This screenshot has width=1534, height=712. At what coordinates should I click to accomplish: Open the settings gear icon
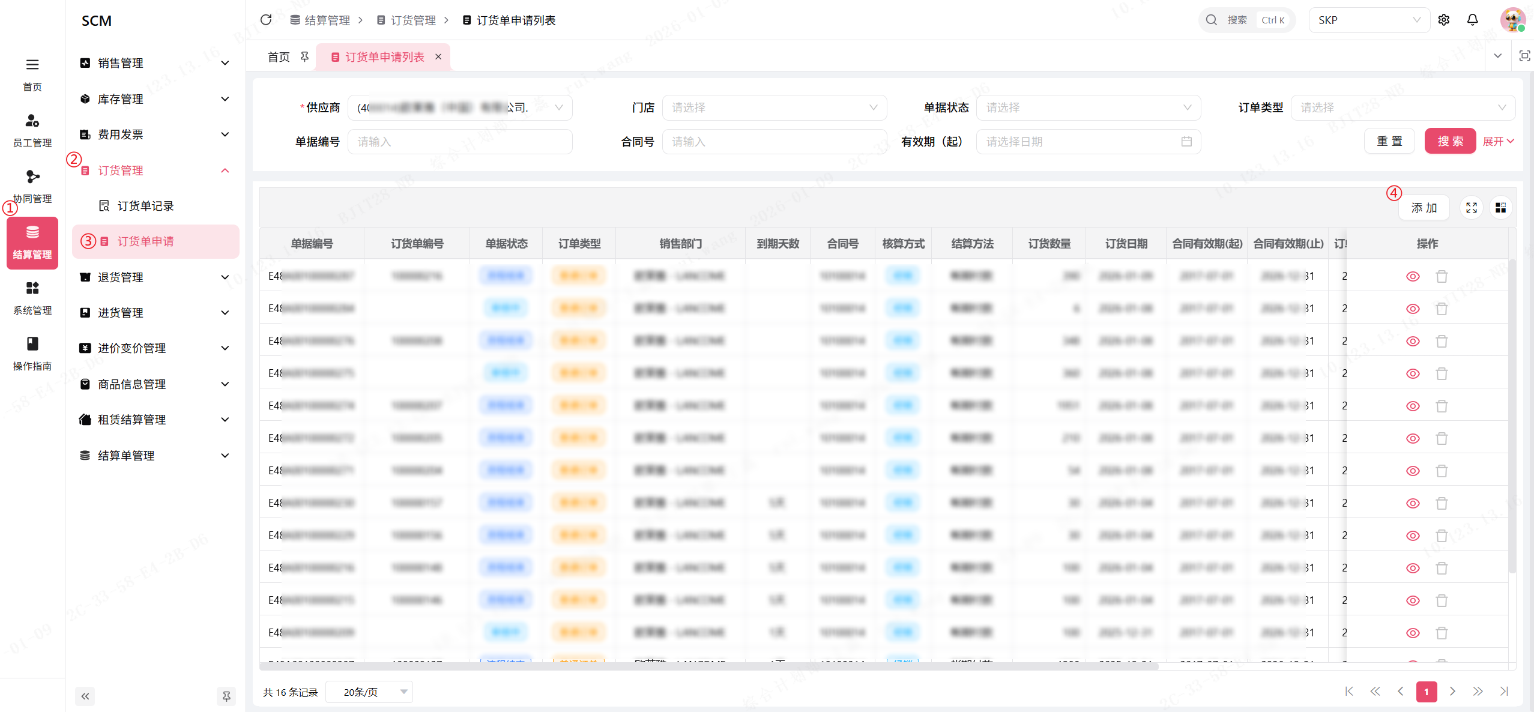click(x=1443, y=20)
